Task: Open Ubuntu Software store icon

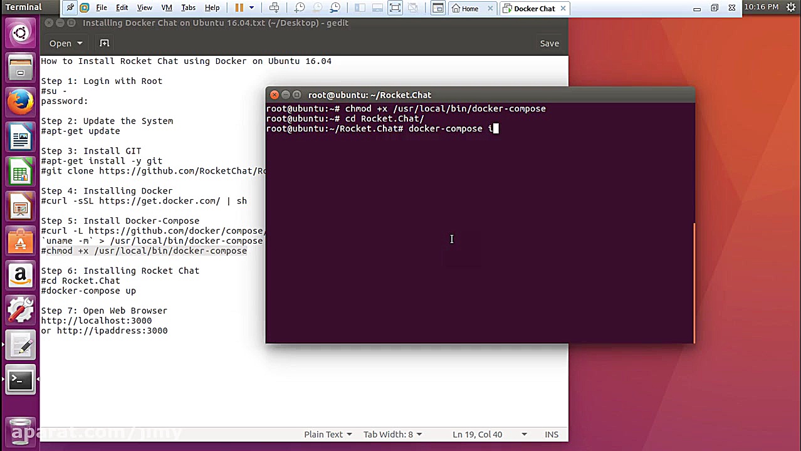Action: (x=20, y=241)
